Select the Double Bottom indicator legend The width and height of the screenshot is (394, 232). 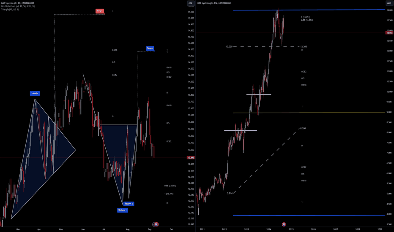pos(18,6)
